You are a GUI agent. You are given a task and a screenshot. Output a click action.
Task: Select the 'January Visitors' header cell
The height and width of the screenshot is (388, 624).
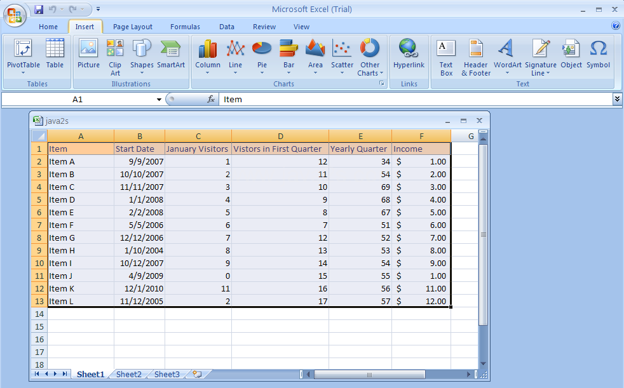(x=198, y=149)
